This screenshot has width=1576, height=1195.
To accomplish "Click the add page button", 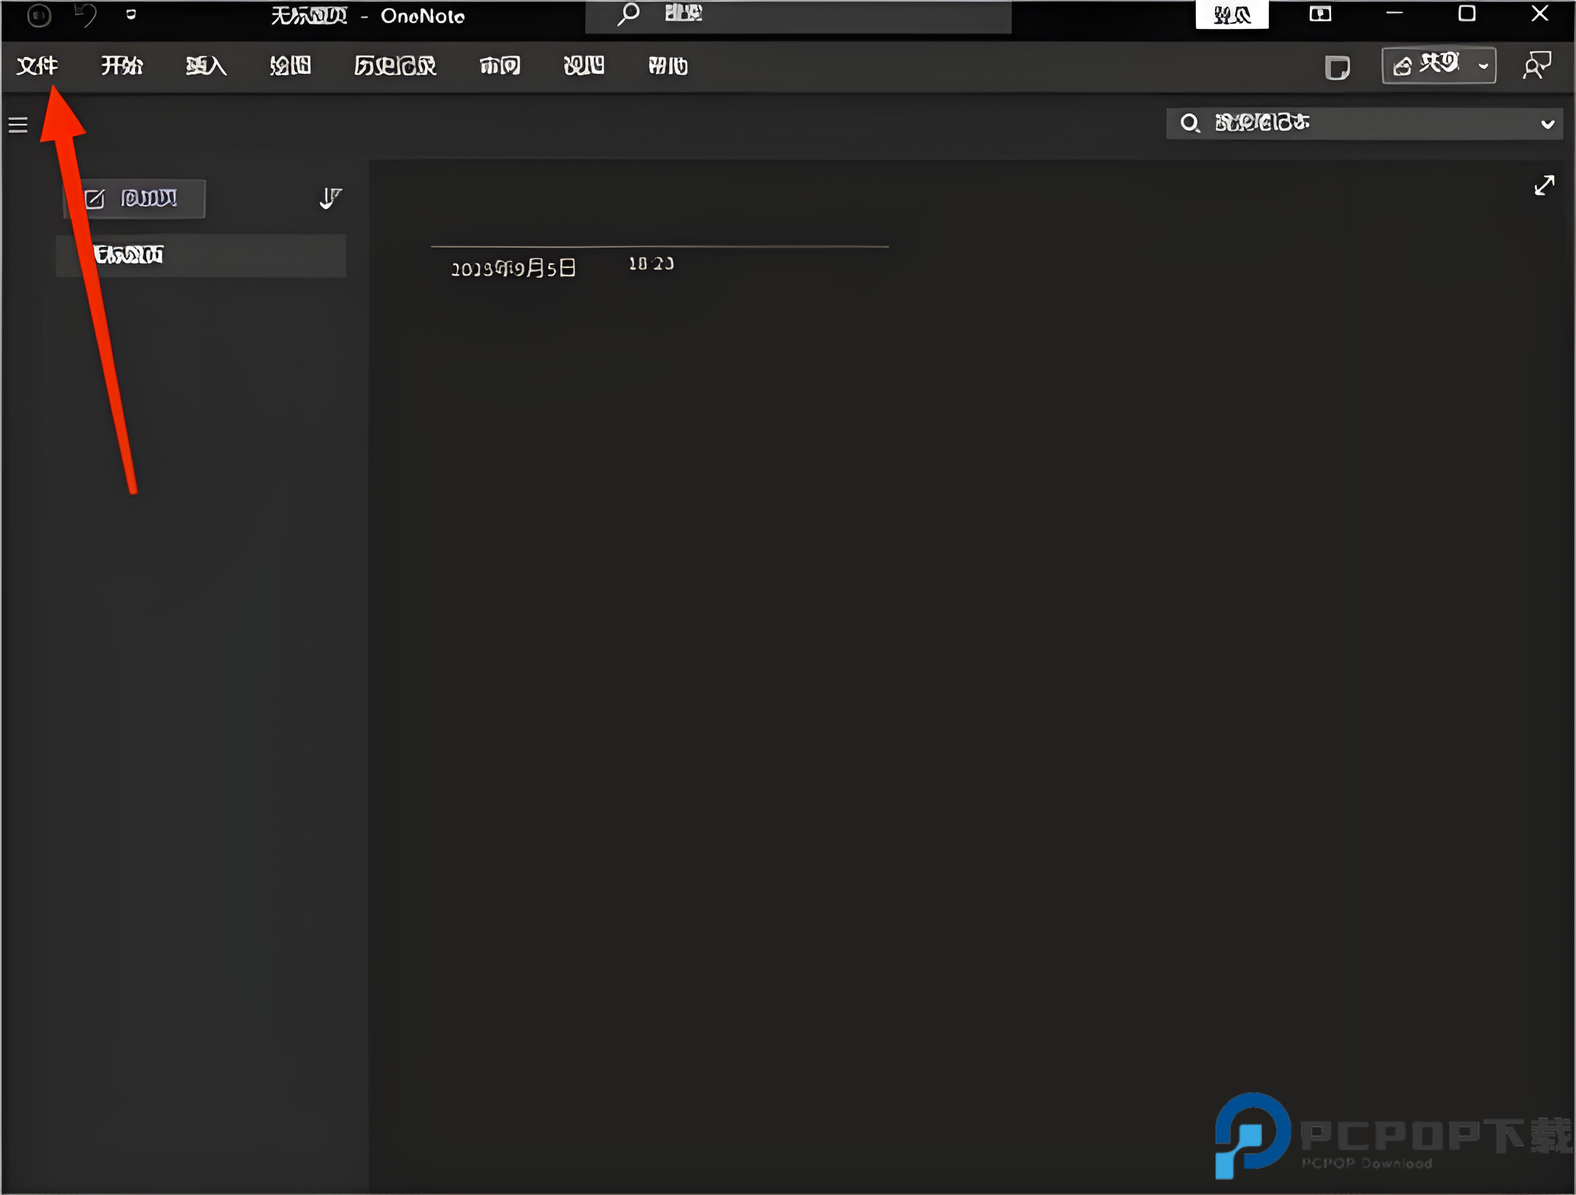I will [135, 199].
